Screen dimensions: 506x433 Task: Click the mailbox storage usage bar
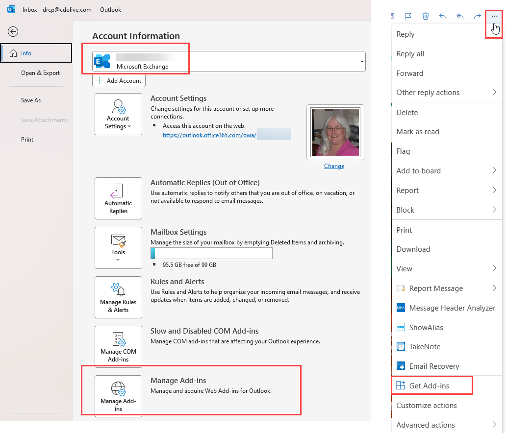(211, 253)
